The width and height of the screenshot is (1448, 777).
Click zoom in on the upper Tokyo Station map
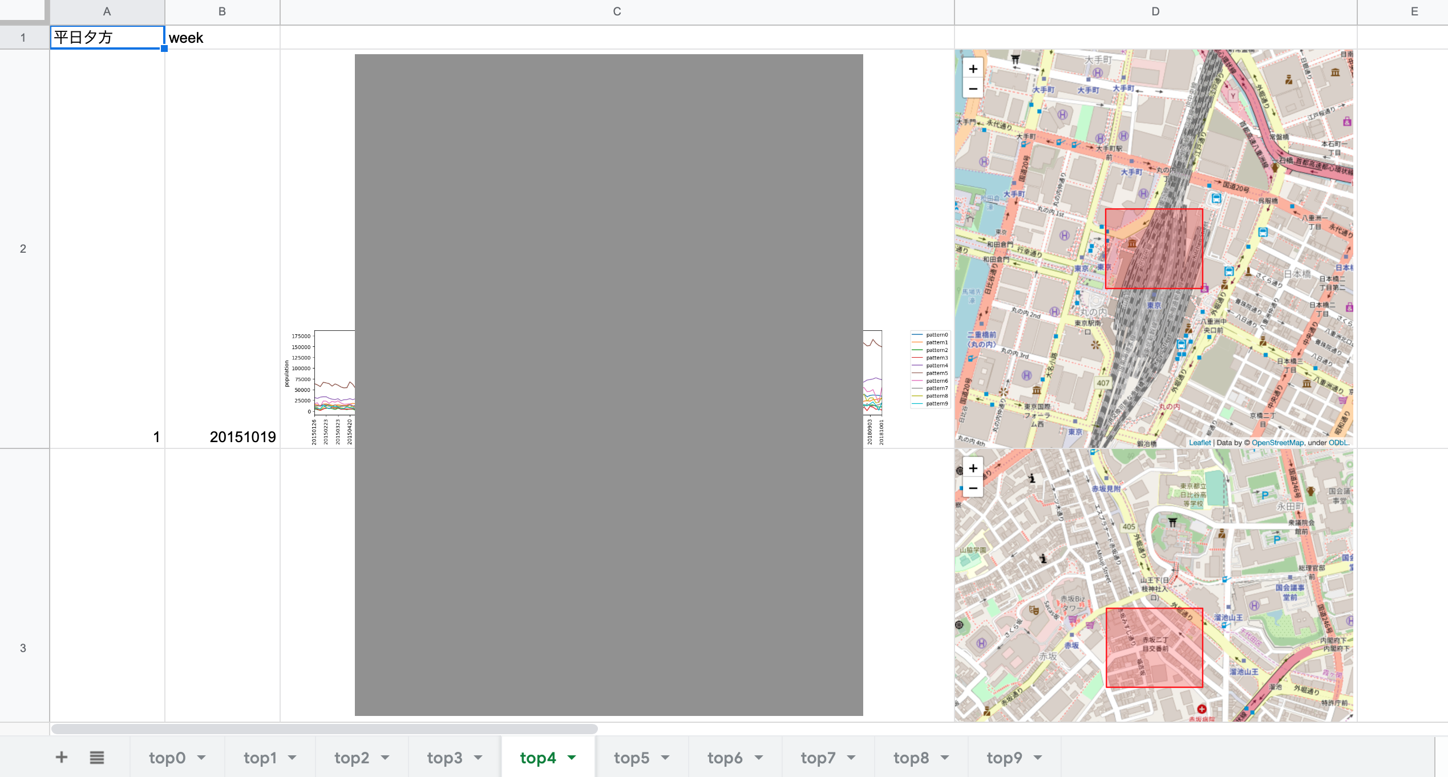tap(973, 68)
